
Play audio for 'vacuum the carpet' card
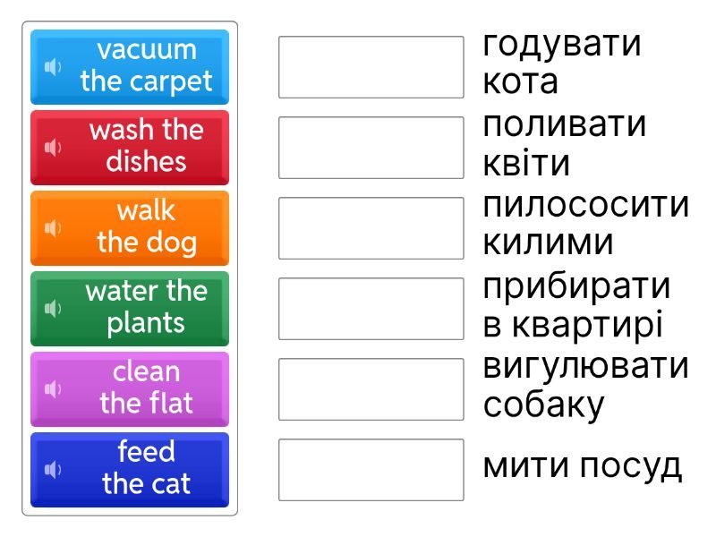(x=54, y=67)
